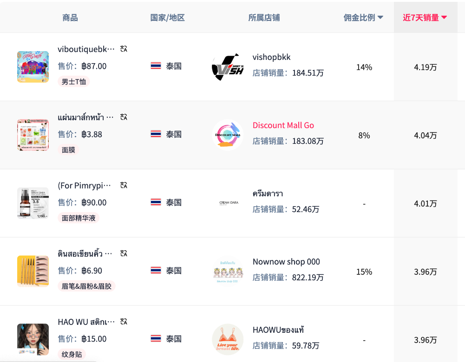This screenshot has width=465, height=362.
Task: Click translate icon beside viboutiquebk product
Action: tap(124, 49)
